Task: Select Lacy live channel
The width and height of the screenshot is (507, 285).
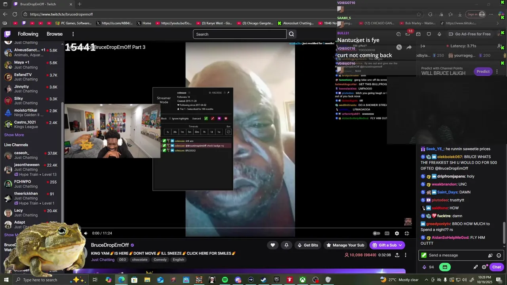Action: point(31,213)
